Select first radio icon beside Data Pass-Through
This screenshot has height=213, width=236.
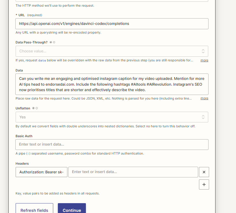coord(51,42)
